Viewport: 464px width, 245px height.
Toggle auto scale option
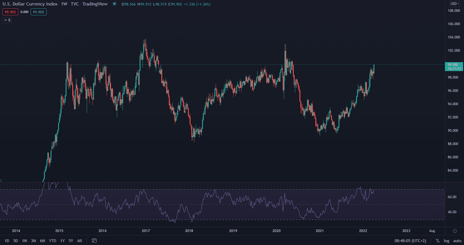click(x=457, y=241)
